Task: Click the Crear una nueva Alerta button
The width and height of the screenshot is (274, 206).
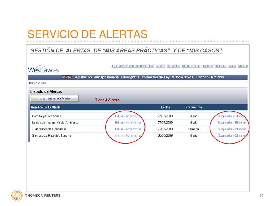Action: pos(55,98)
